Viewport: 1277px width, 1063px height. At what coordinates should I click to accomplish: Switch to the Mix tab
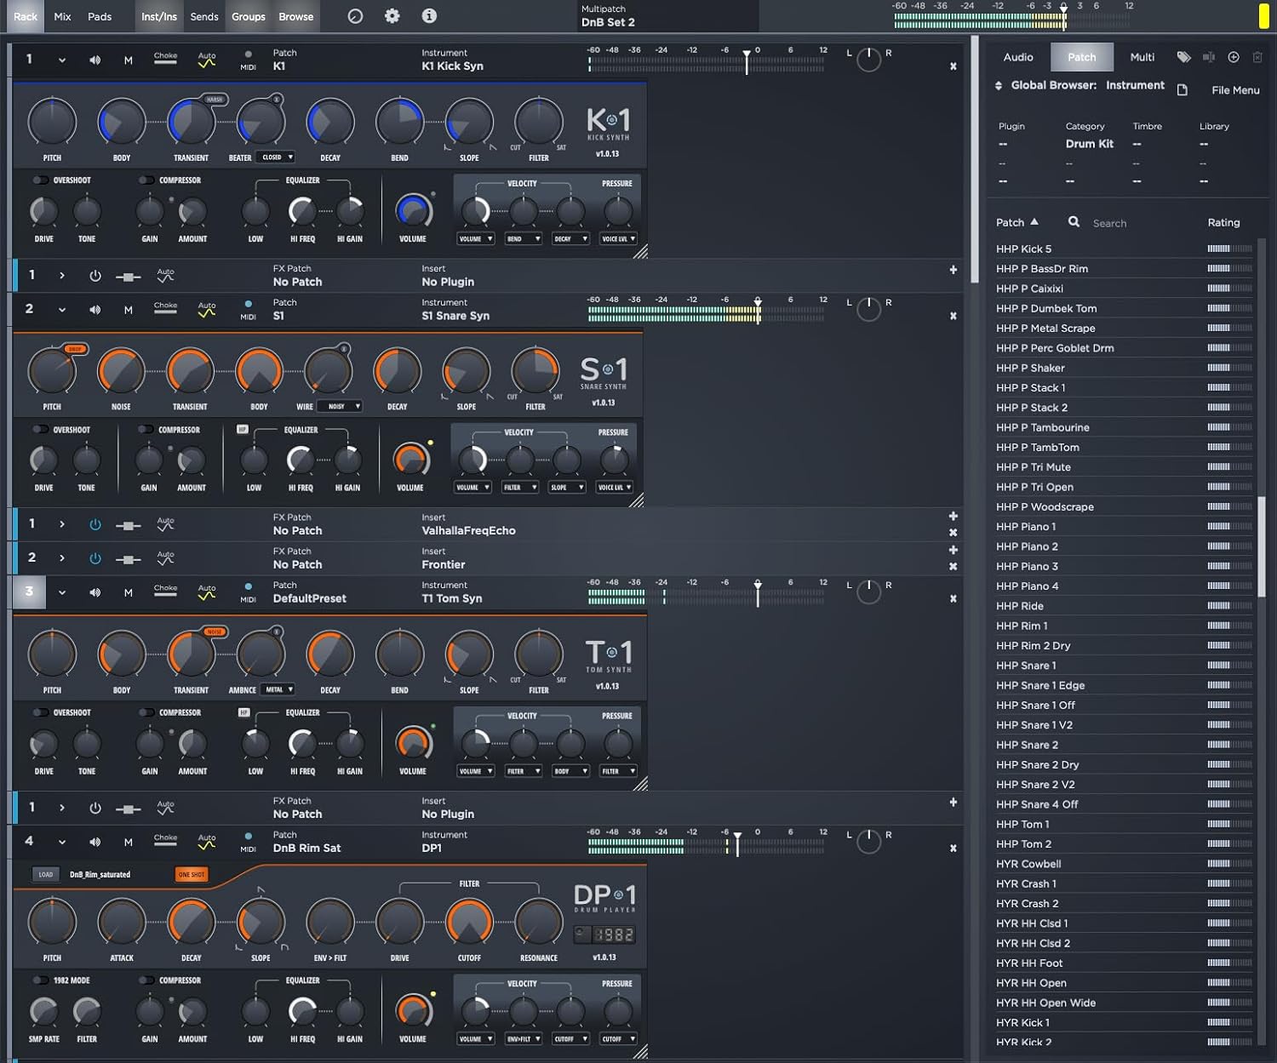(x=61, y=15)
